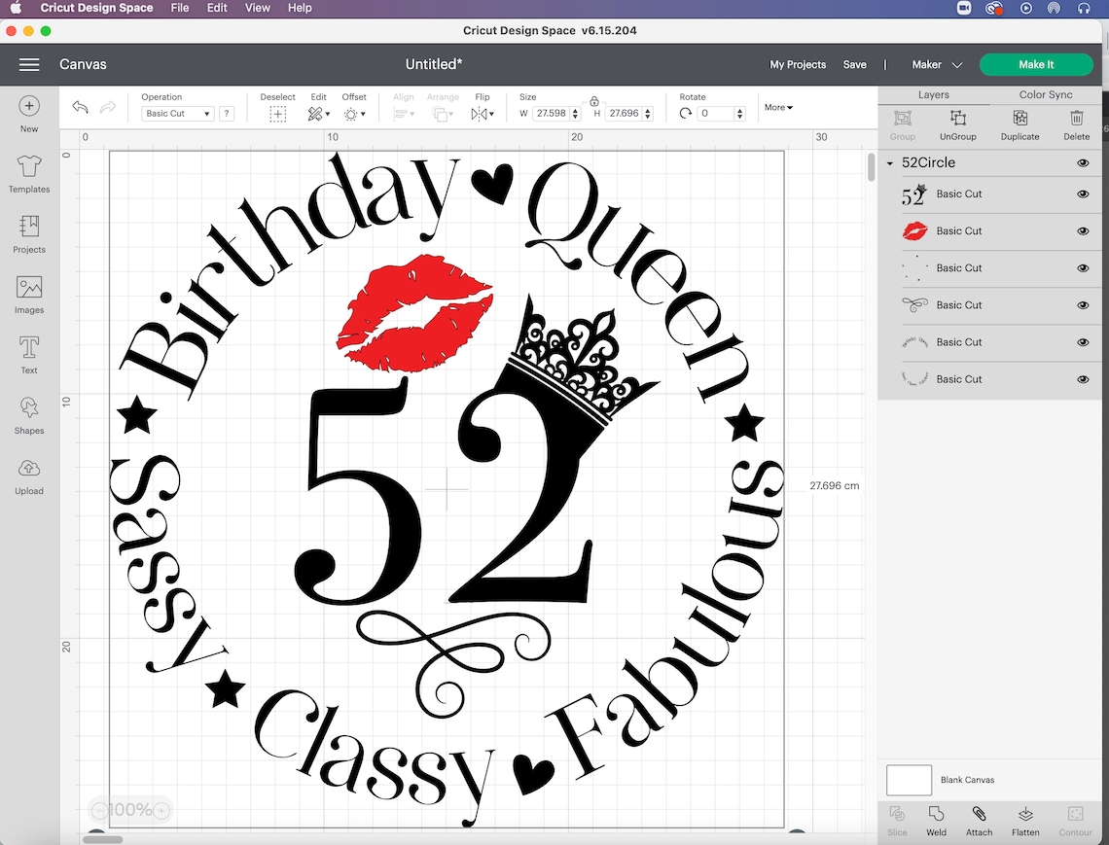Viewport: 1109px width, 845px height.
Task: Click the Make It button
Action: [x=1036, y=64]
